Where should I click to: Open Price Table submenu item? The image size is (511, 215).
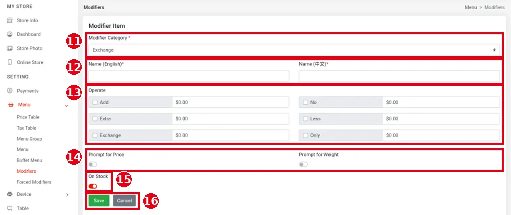click(28, 117)
